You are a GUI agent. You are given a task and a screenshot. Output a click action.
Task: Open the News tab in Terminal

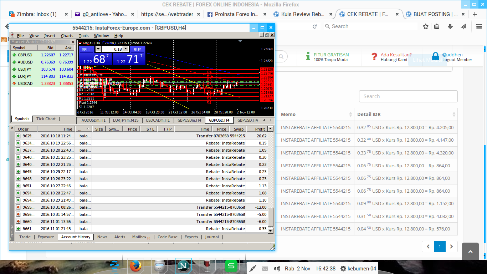coord(102,237)
